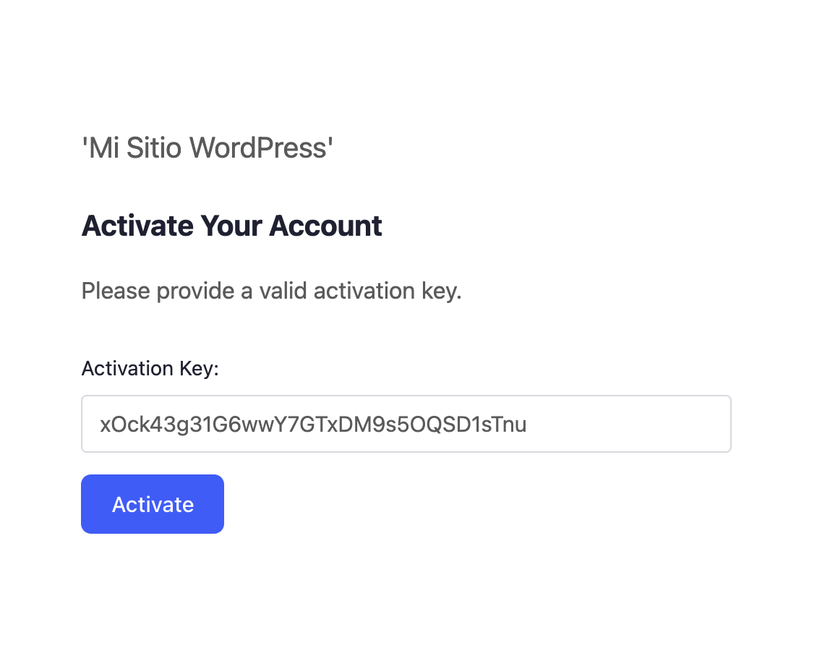The image size is (830, 648).
Task: Click the 'Activation Key:' field label
Action: point(150,369)
